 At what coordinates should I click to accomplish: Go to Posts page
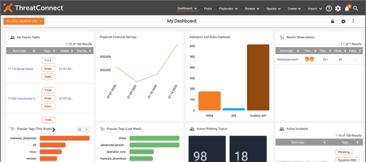pyautogui.click(x=208, y=9)
